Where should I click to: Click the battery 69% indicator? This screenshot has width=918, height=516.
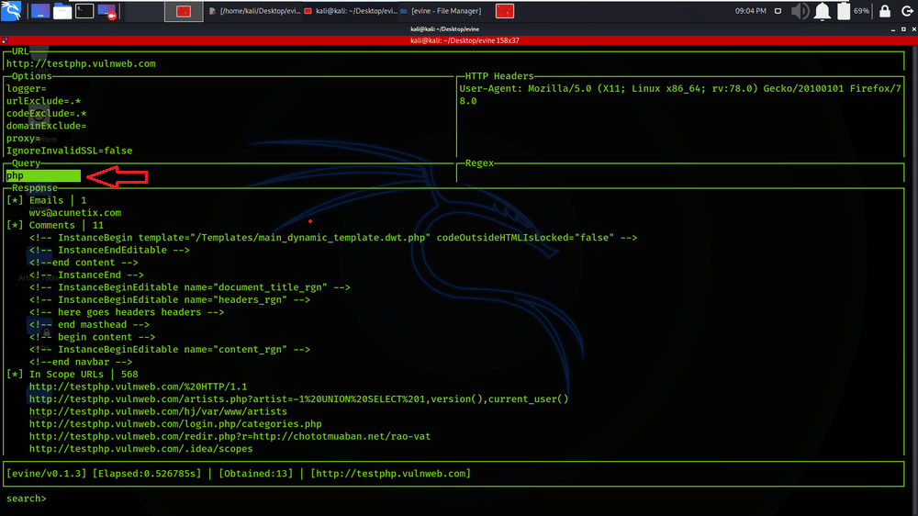pos(853,11)
